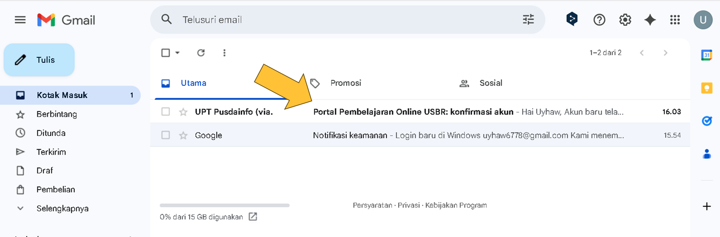Expand Selengkapnya in the sidebar
The image size is (720, 237).
(x=62, y=209)
